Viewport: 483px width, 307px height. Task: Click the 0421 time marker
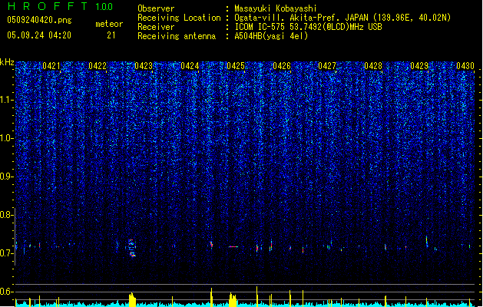click(51, 66)
